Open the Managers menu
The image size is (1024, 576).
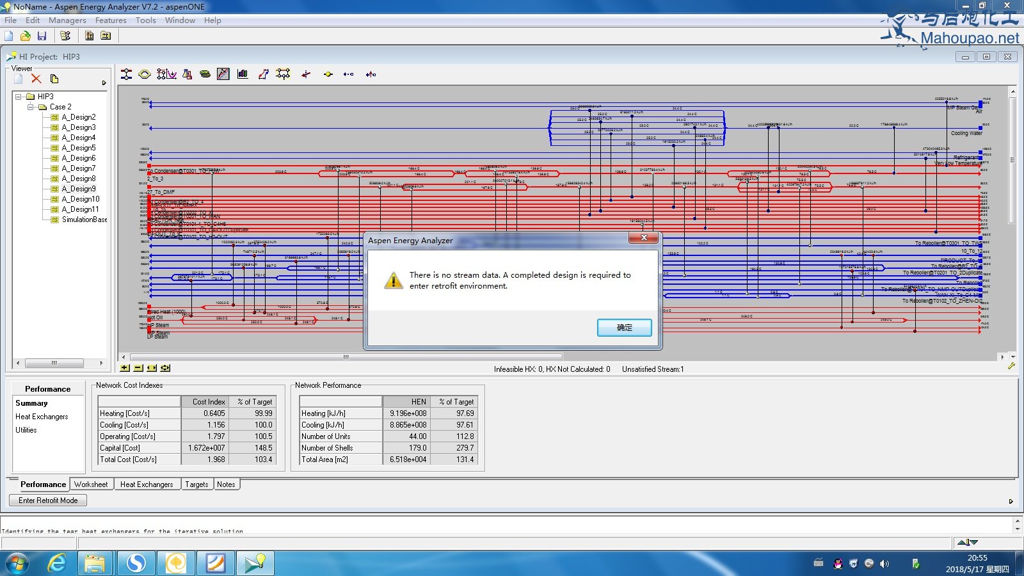point(67,20)
